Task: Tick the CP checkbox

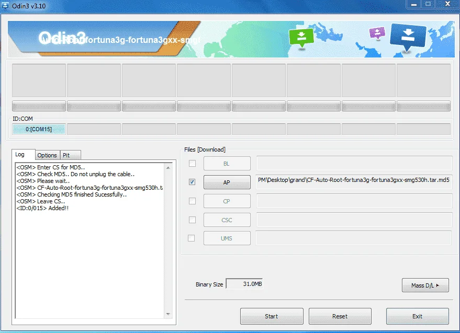Action: pos(192,201)
